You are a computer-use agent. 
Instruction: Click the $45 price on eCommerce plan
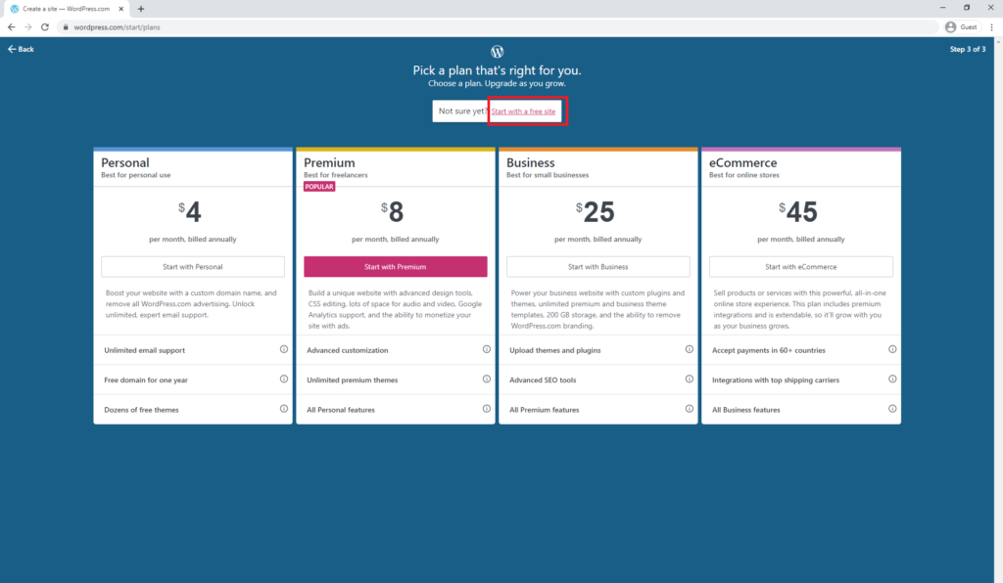[x=797, y=212]
